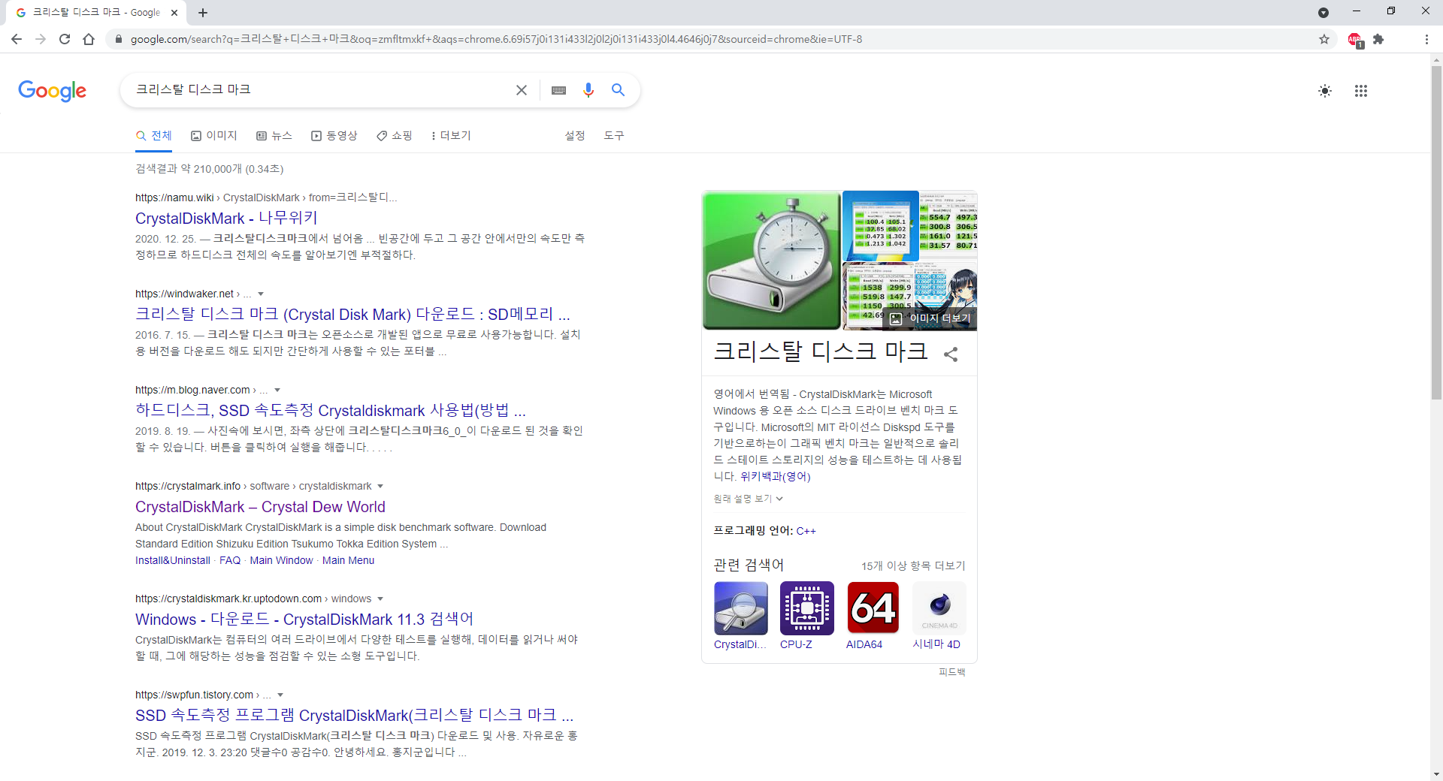Click the site lock icon in the address bar
This screenshot has width=1443, height=781.
coord(118,39)
